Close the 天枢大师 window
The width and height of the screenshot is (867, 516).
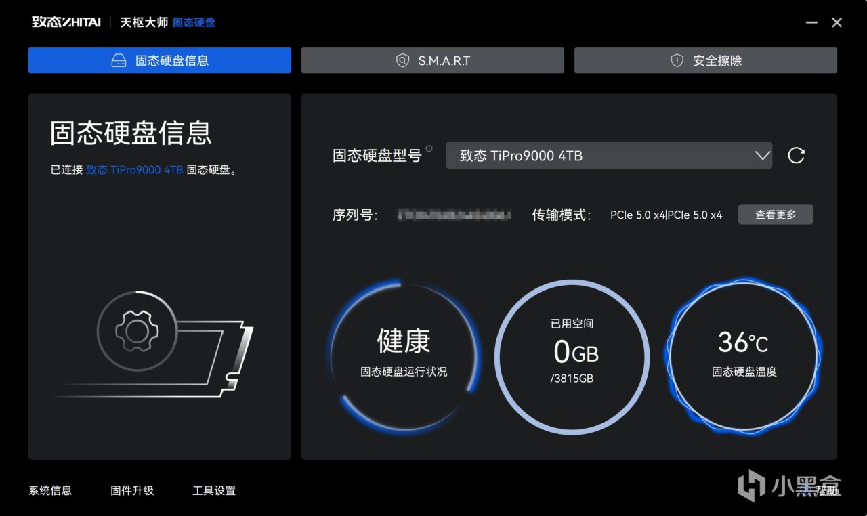point(837,22)
